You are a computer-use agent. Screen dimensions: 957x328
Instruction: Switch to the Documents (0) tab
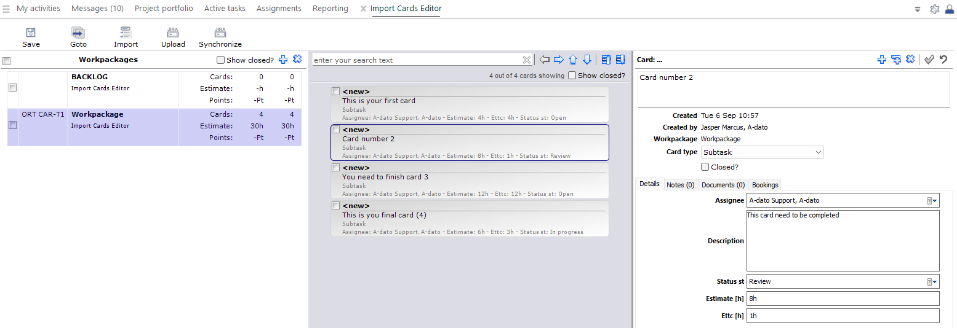(723, 185)
